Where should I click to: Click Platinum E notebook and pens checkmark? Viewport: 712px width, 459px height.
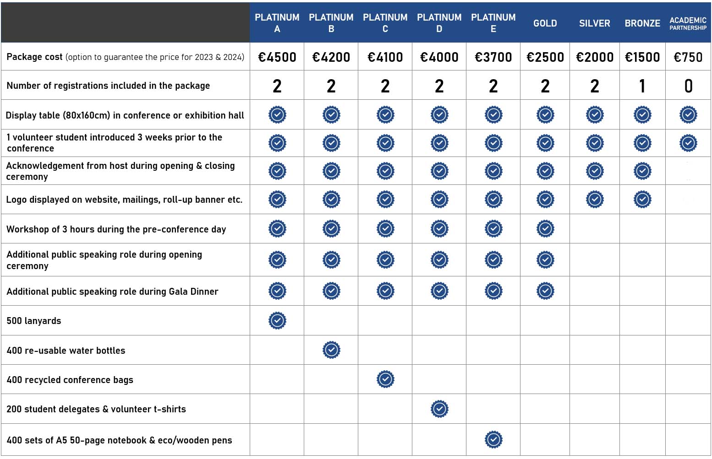click(x=493, y=440)
